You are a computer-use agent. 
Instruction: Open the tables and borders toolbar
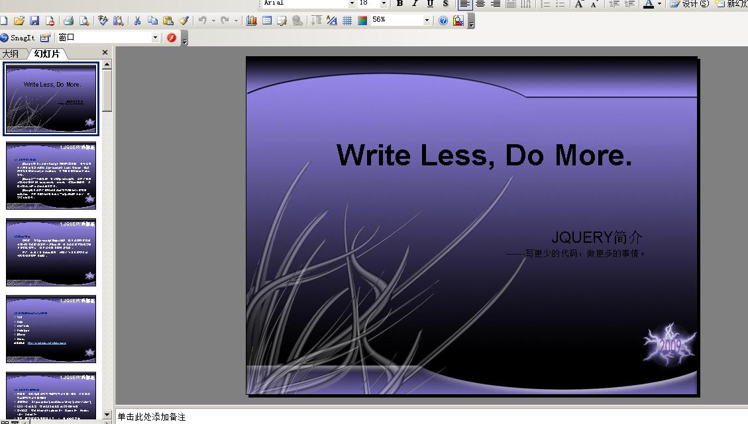[282, 21]
